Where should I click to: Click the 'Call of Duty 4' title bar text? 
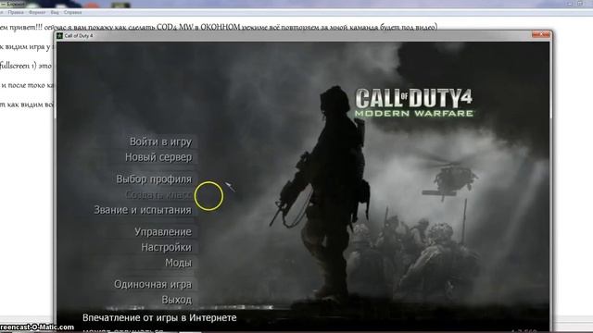[x=78, y=35]
